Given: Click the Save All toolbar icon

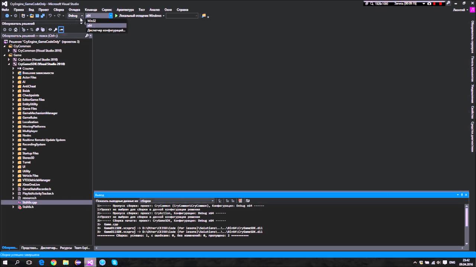Looking at the screenshot, I should click(x=42, y=16).
